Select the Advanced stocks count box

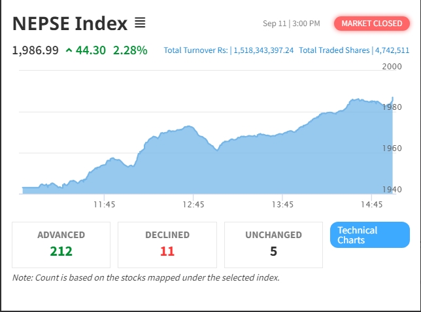pyautogui.click(x=61, y=244)
